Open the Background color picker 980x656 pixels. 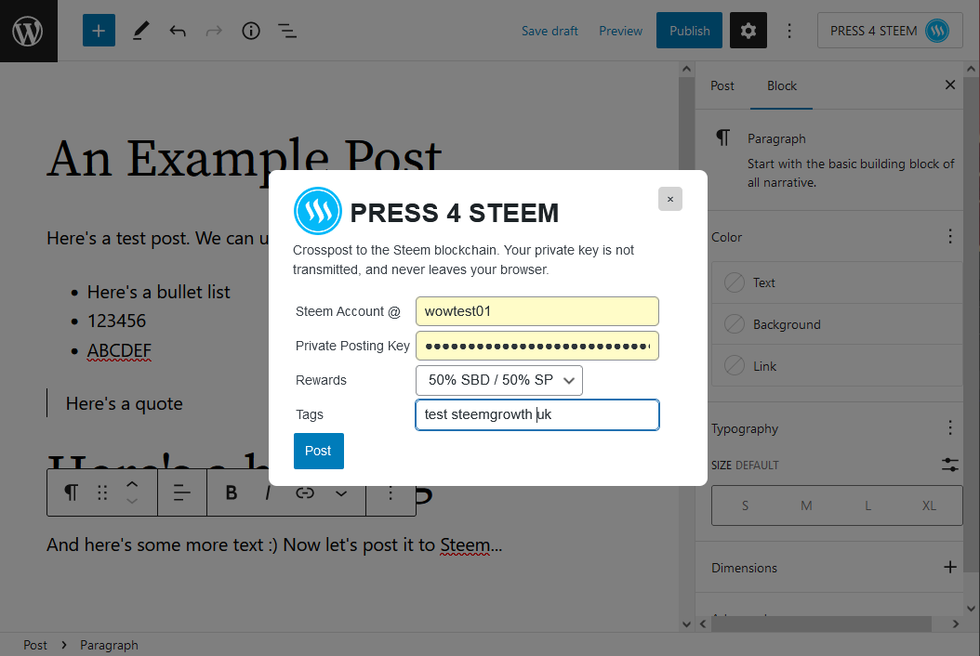836,324
